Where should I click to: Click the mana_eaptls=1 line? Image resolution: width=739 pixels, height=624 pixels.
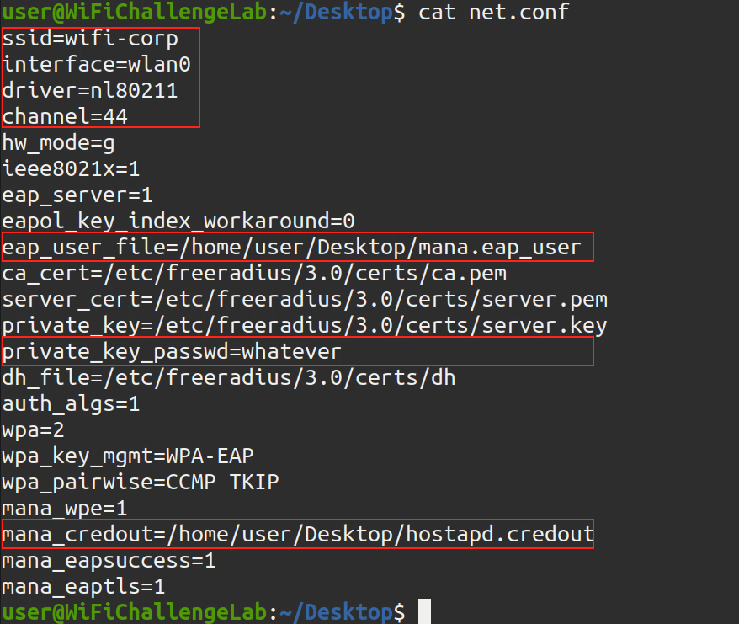click(83, 586)
